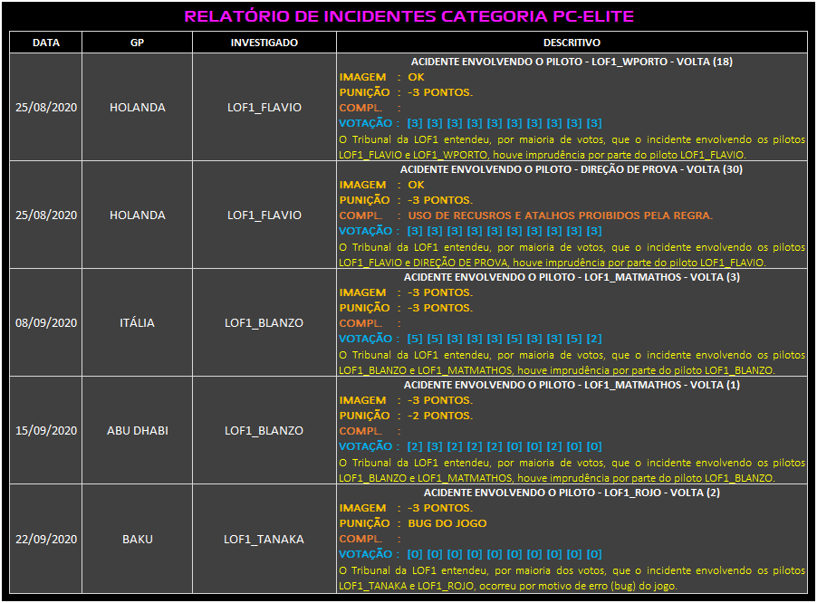Click the date 15/09/2020
Viewport: 817px width, 603px height.
coord(46,430)
